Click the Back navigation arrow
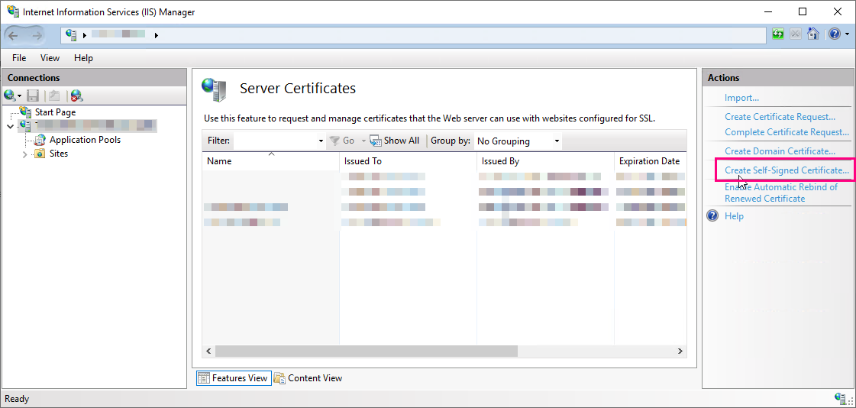856x408 pixels. click(14, 35)
